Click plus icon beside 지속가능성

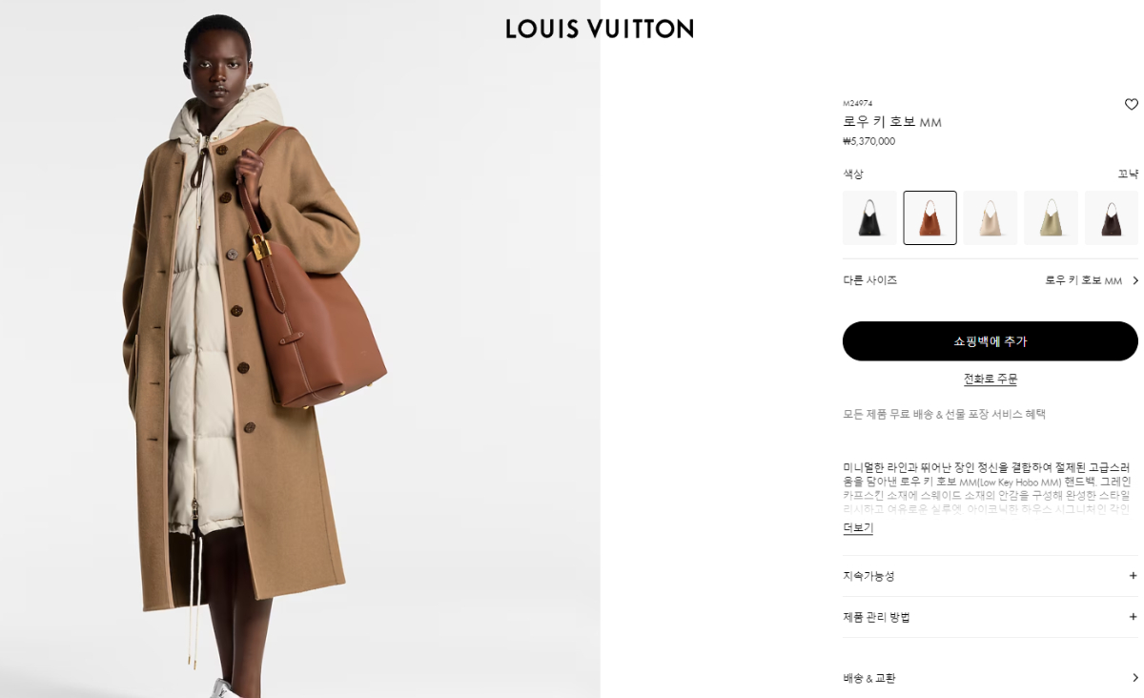1133,576
